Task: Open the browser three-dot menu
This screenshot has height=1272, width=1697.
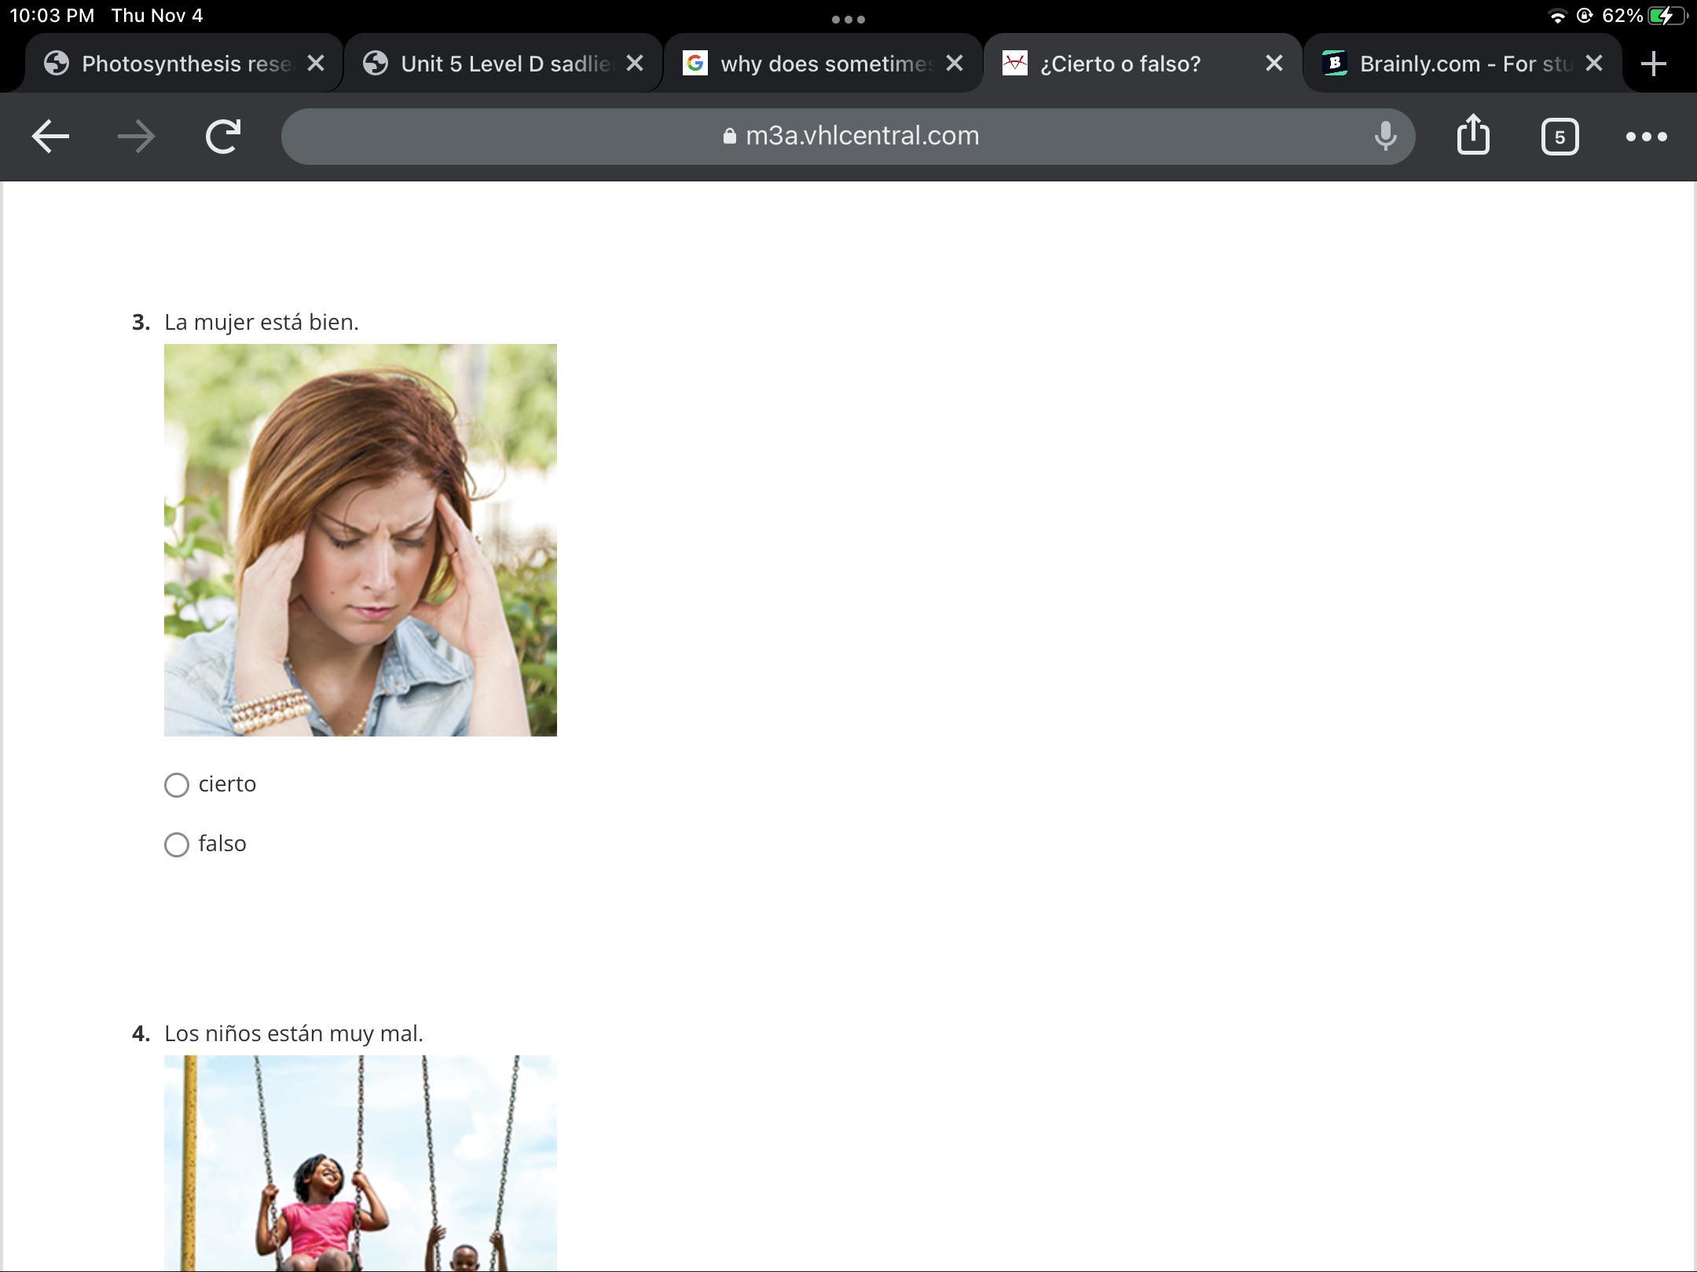Action: click(1646, 137)
